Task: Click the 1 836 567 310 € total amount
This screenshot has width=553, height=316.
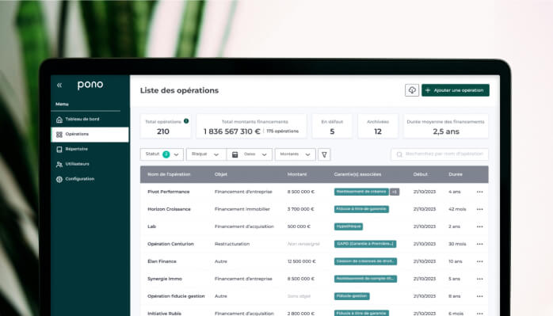Action: pyautogui.click(x=231, y=131)
